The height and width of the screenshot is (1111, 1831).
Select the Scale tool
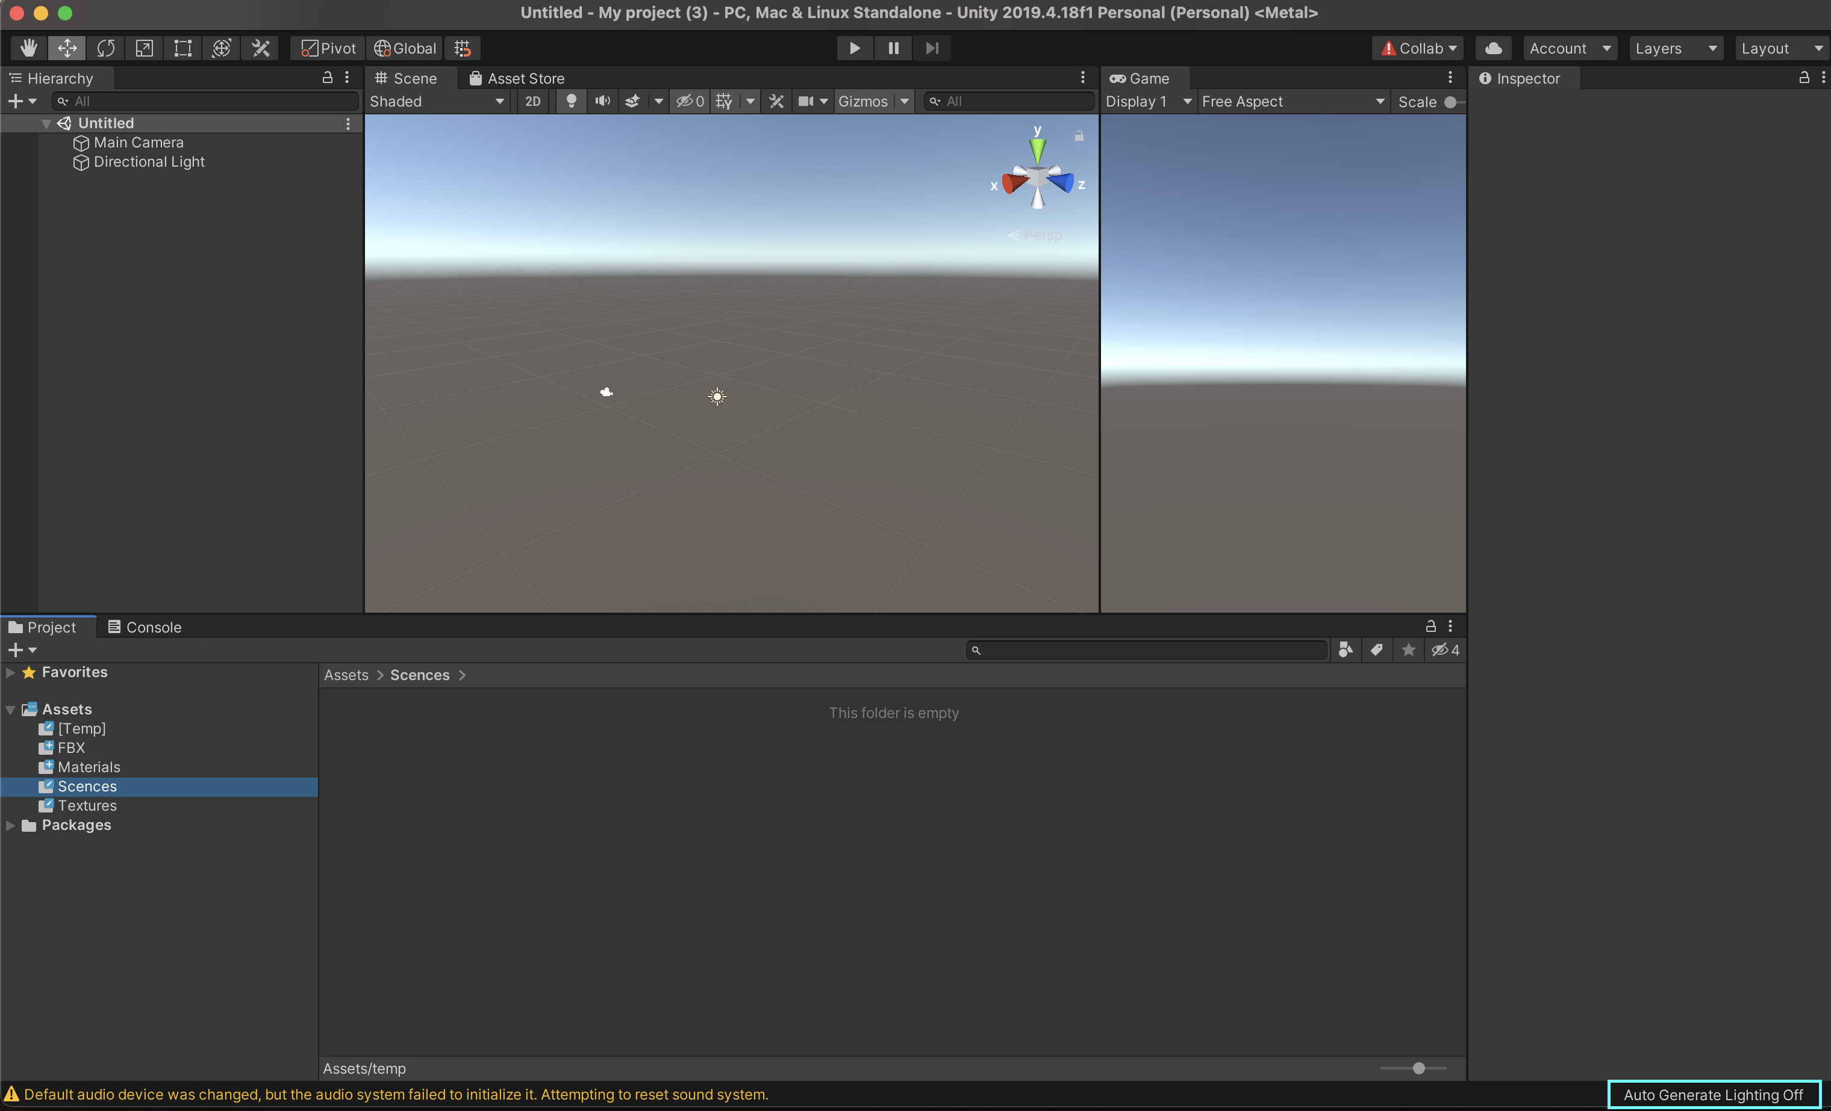144,48
